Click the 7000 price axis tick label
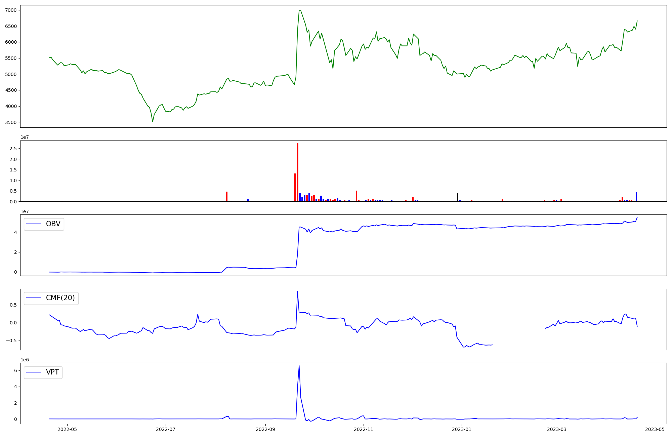The width and height of the screenshot is (672, 437). coord(11,10)
